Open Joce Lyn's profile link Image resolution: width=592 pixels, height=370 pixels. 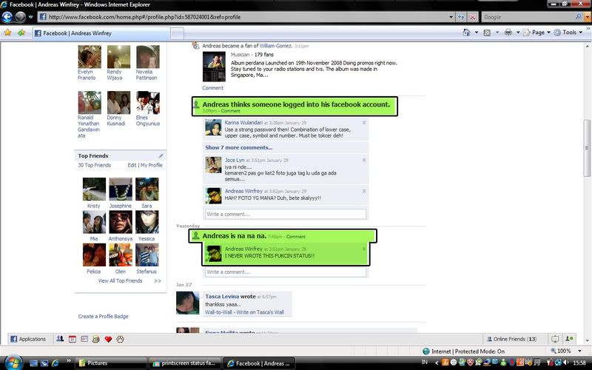click(235, 160)
